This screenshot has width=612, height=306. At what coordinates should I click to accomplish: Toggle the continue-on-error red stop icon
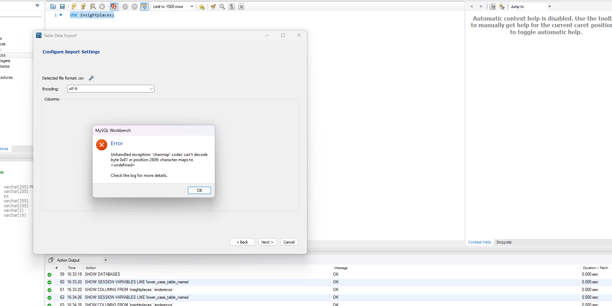[x=114, y=7]
